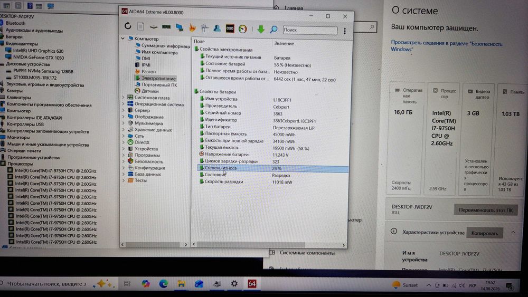The width and height of the screenshot is (528, 297).
Task: Open Settings gear on the taskbar
Action: point(234,284)
